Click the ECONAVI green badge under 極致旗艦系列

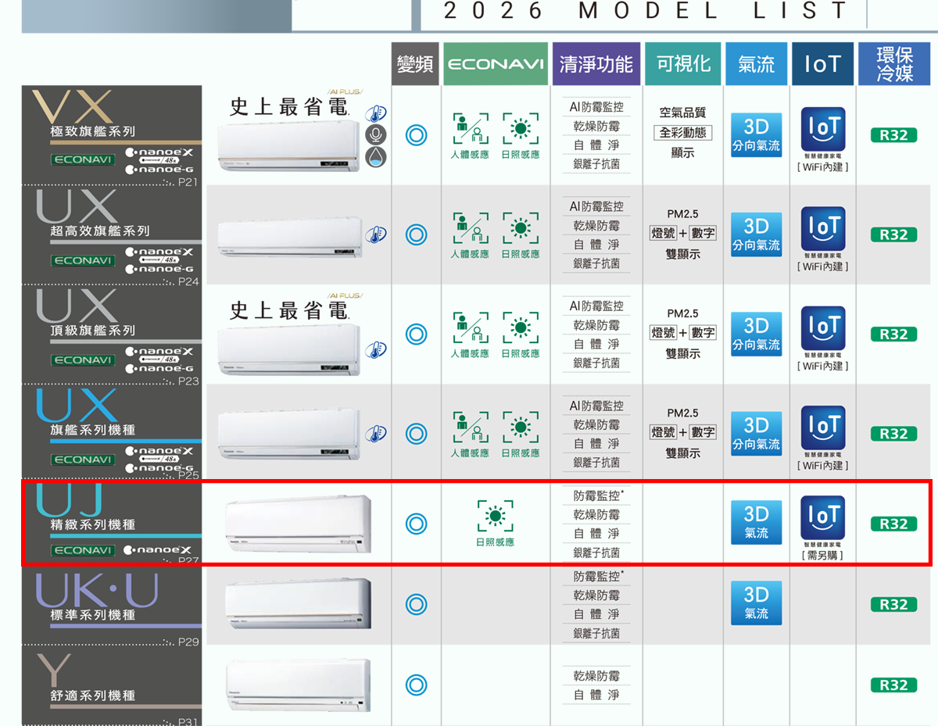[x=83, y=160]
